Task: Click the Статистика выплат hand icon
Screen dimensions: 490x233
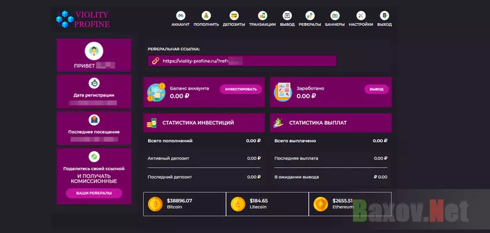Action: point(278,123)
